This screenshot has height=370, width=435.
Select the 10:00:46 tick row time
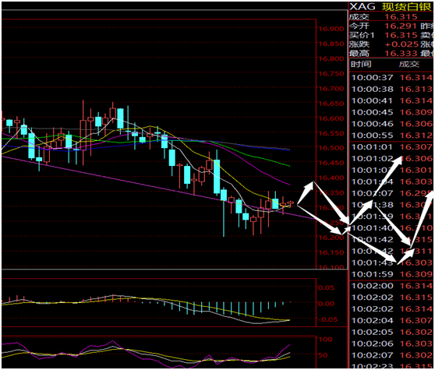pyautogui.click(x=373, y=124)
